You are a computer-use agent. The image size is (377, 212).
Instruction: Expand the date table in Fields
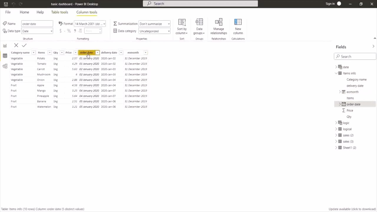(x=336, y=67)
